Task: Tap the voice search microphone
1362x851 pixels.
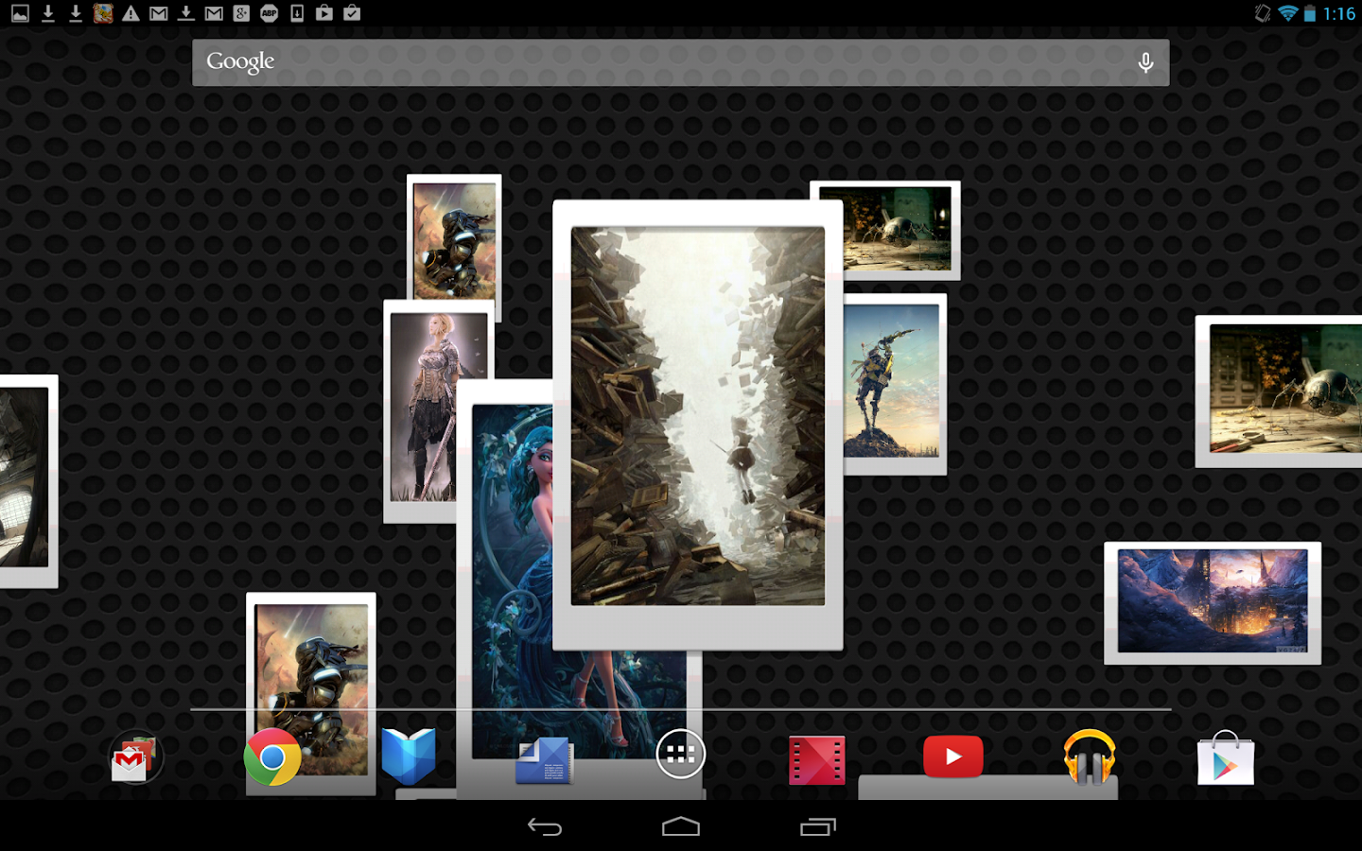Action: (1145, 62)
